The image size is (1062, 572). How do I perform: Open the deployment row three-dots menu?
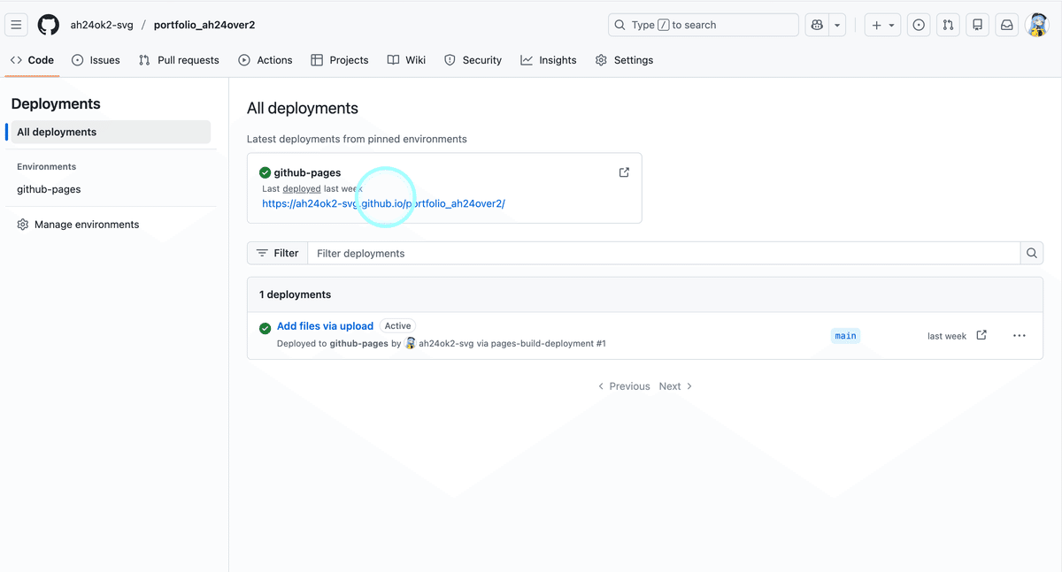[1019, 336]
